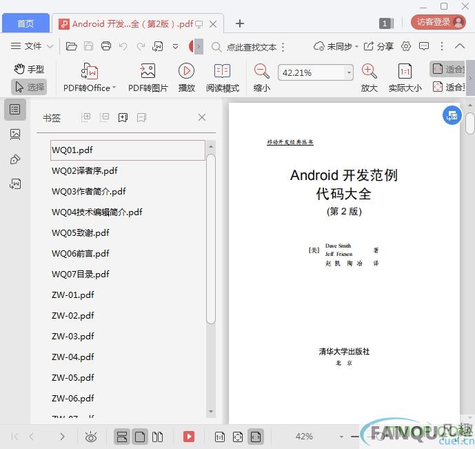Open the WQ02译者序.pdf bookmark
The image size is (475, 449).
coord(85,171)
